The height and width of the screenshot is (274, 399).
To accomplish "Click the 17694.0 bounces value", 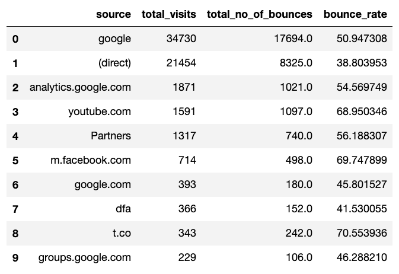I will pyautogui.click(x=293, y=39).
